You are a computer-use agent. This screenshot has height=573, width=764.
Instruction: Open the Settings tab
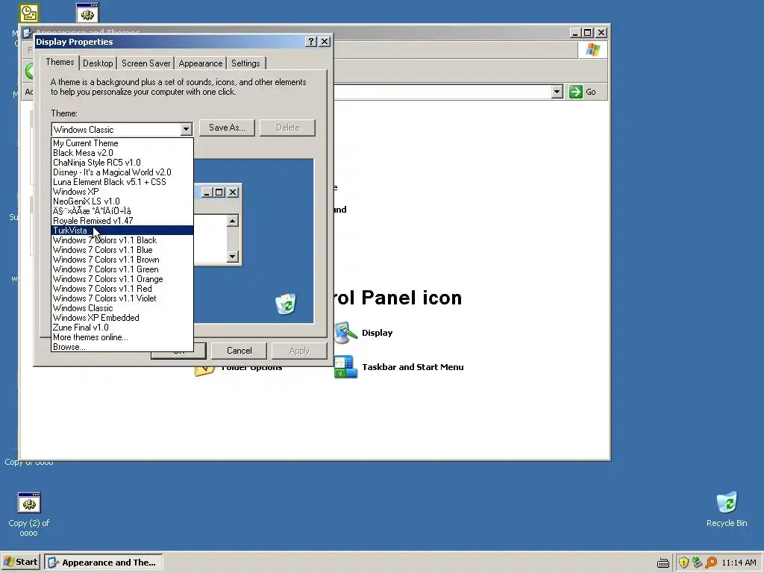(245, 63)
